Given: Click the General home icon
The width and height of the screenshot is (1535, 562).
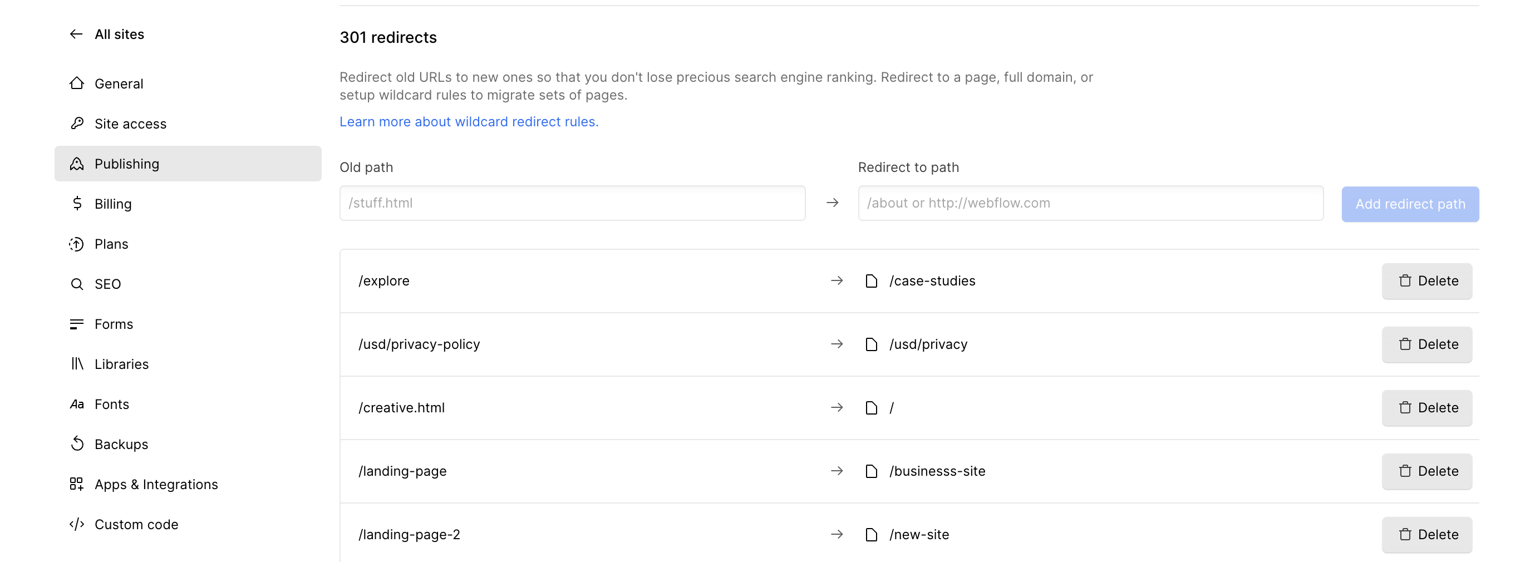Looking at the screenshot, I should tap(76, 83).
